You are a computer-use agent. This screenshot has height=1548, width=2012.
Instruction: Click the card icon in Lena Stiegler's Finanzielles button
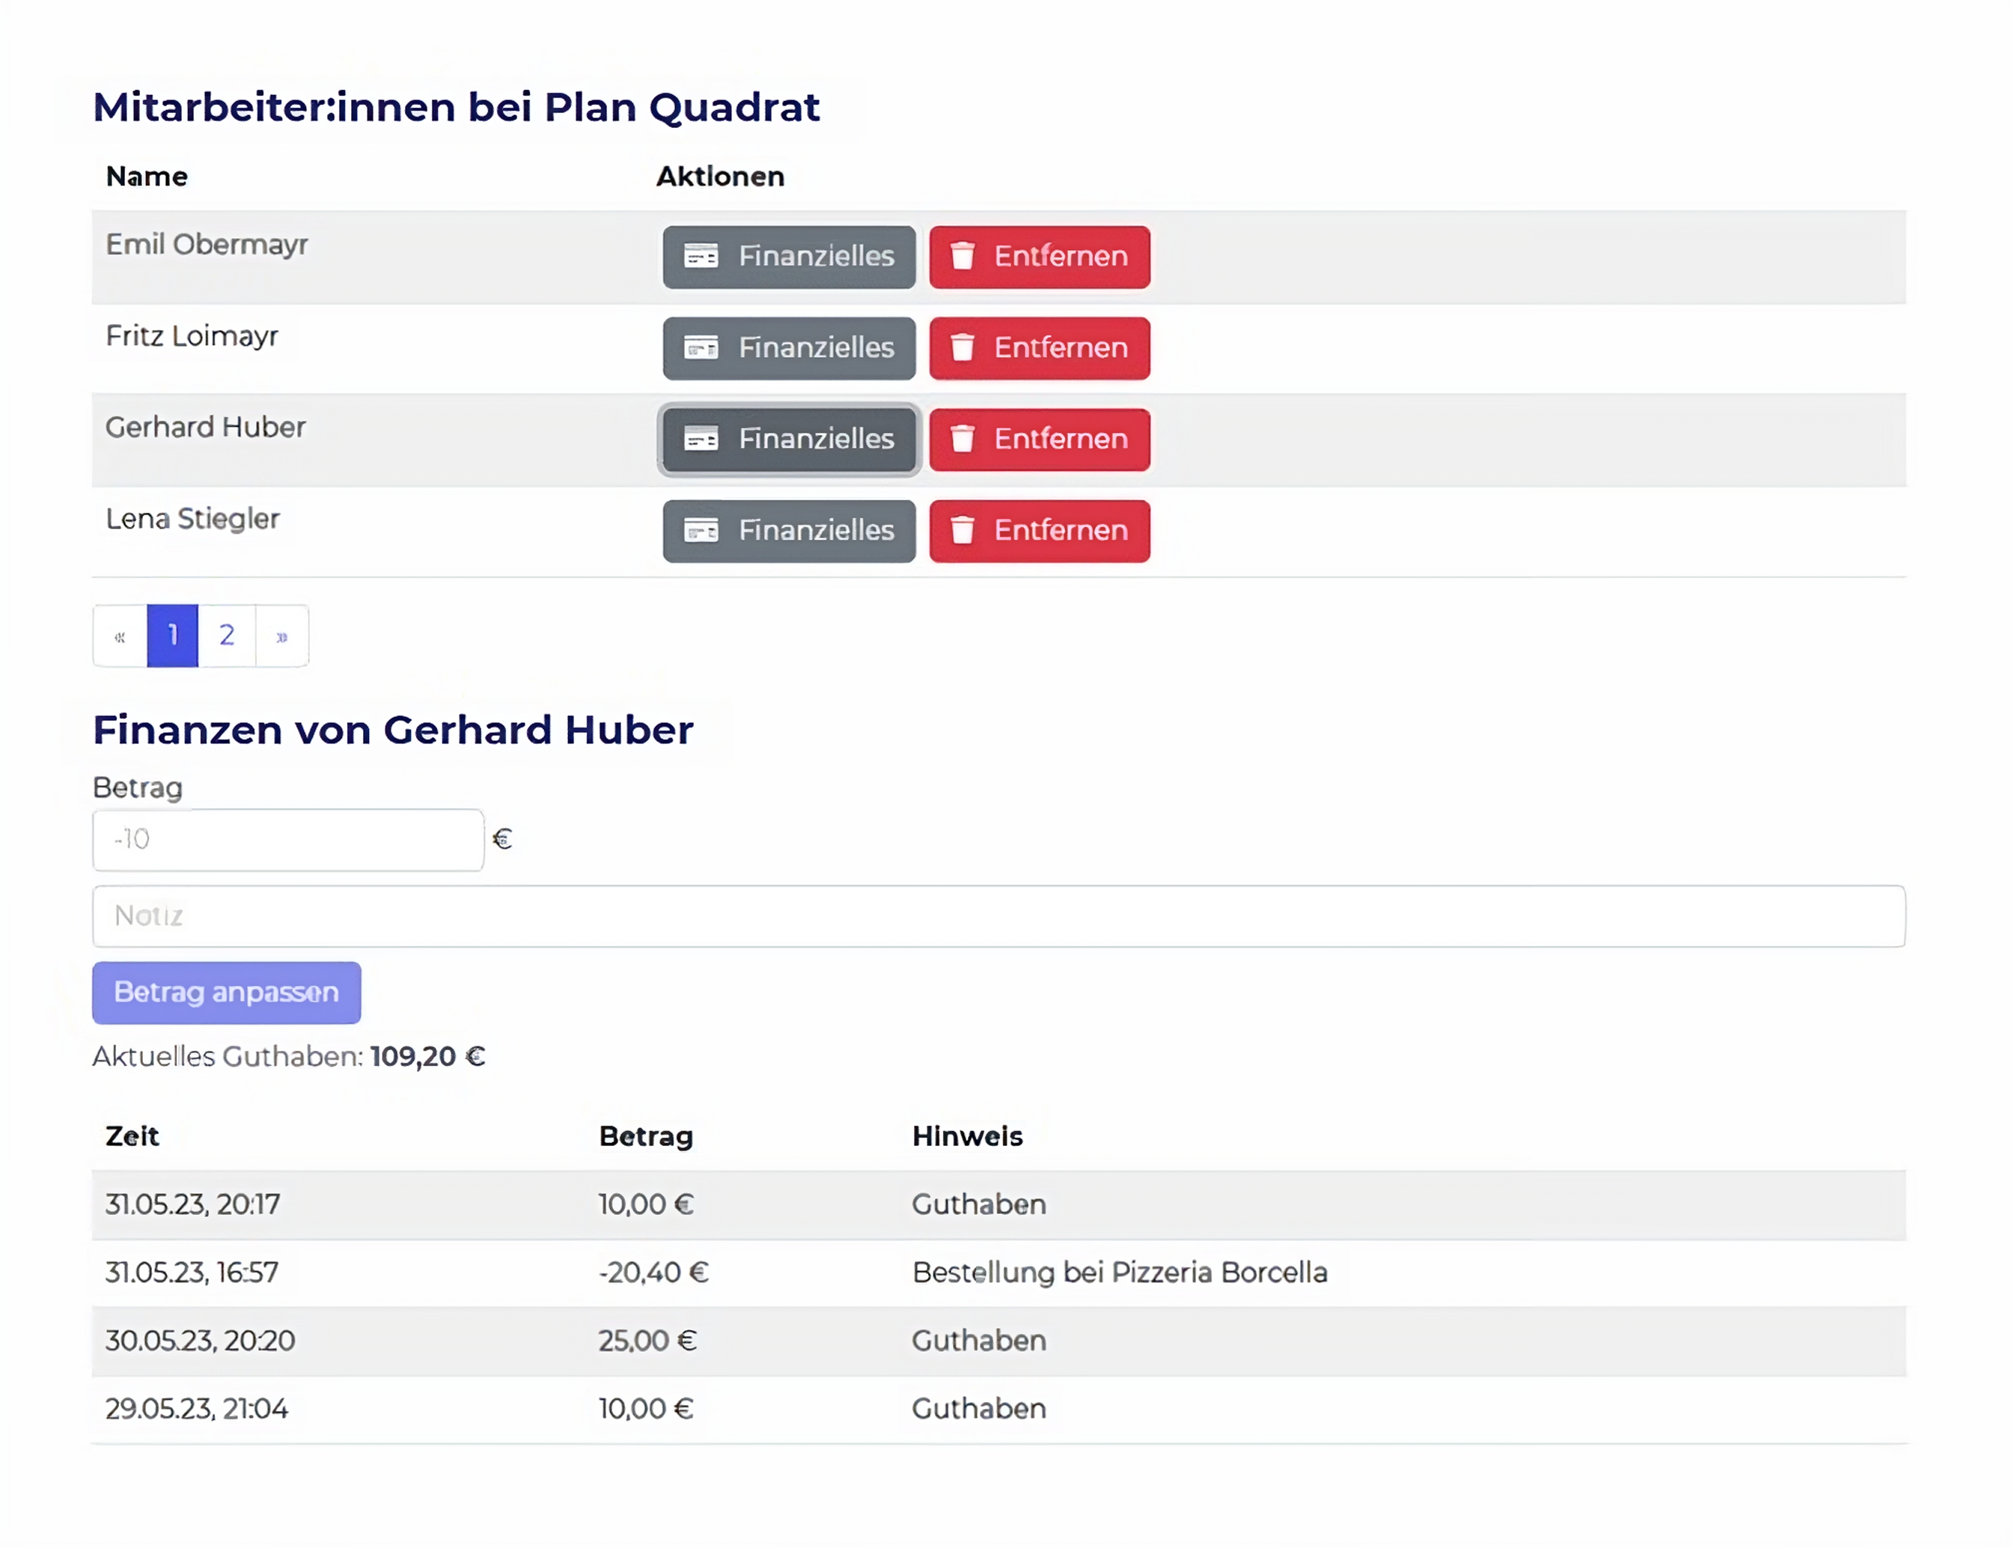tap(701, 530)
